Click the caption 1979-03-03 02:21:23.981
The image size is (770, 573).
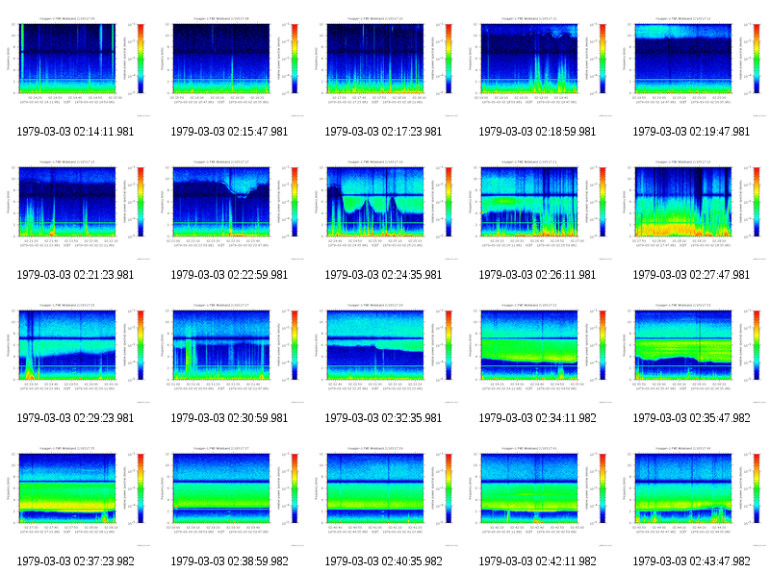tap(75, 275)
